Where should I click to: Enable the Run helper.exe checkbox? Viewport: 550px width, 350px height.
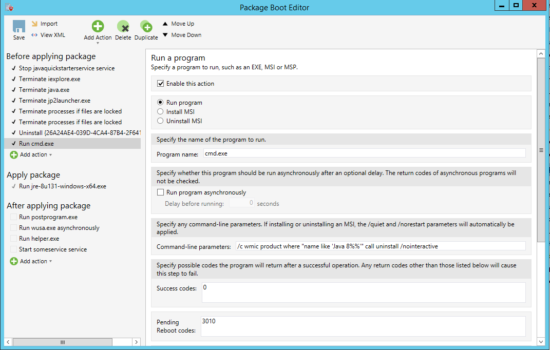point(14,239)
